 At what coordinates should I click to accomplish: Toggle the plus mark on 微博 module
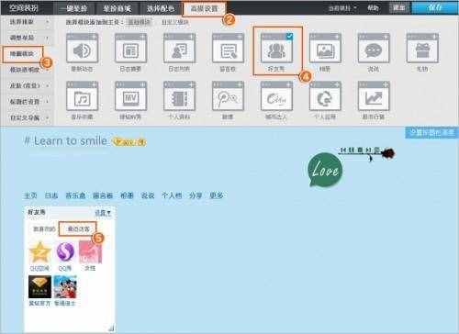(x=241, y=84)
